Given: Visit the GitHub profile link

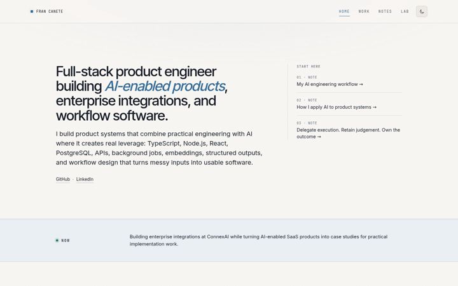Looking at the screenshot, I should (x=63, y=179).
